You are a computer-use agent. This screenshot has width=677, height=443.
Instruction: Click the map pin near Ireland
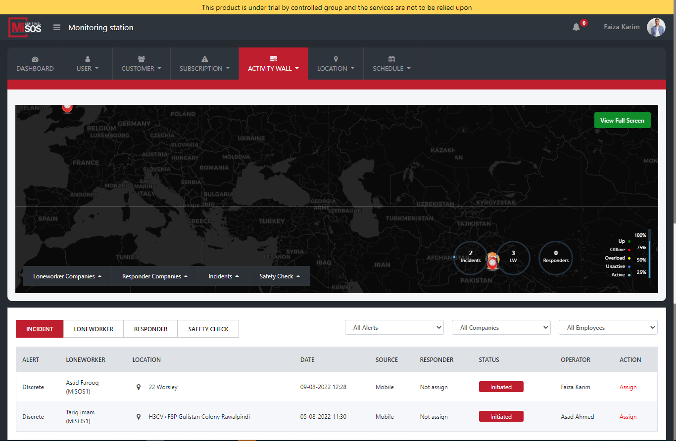click(x=67, y=106)
